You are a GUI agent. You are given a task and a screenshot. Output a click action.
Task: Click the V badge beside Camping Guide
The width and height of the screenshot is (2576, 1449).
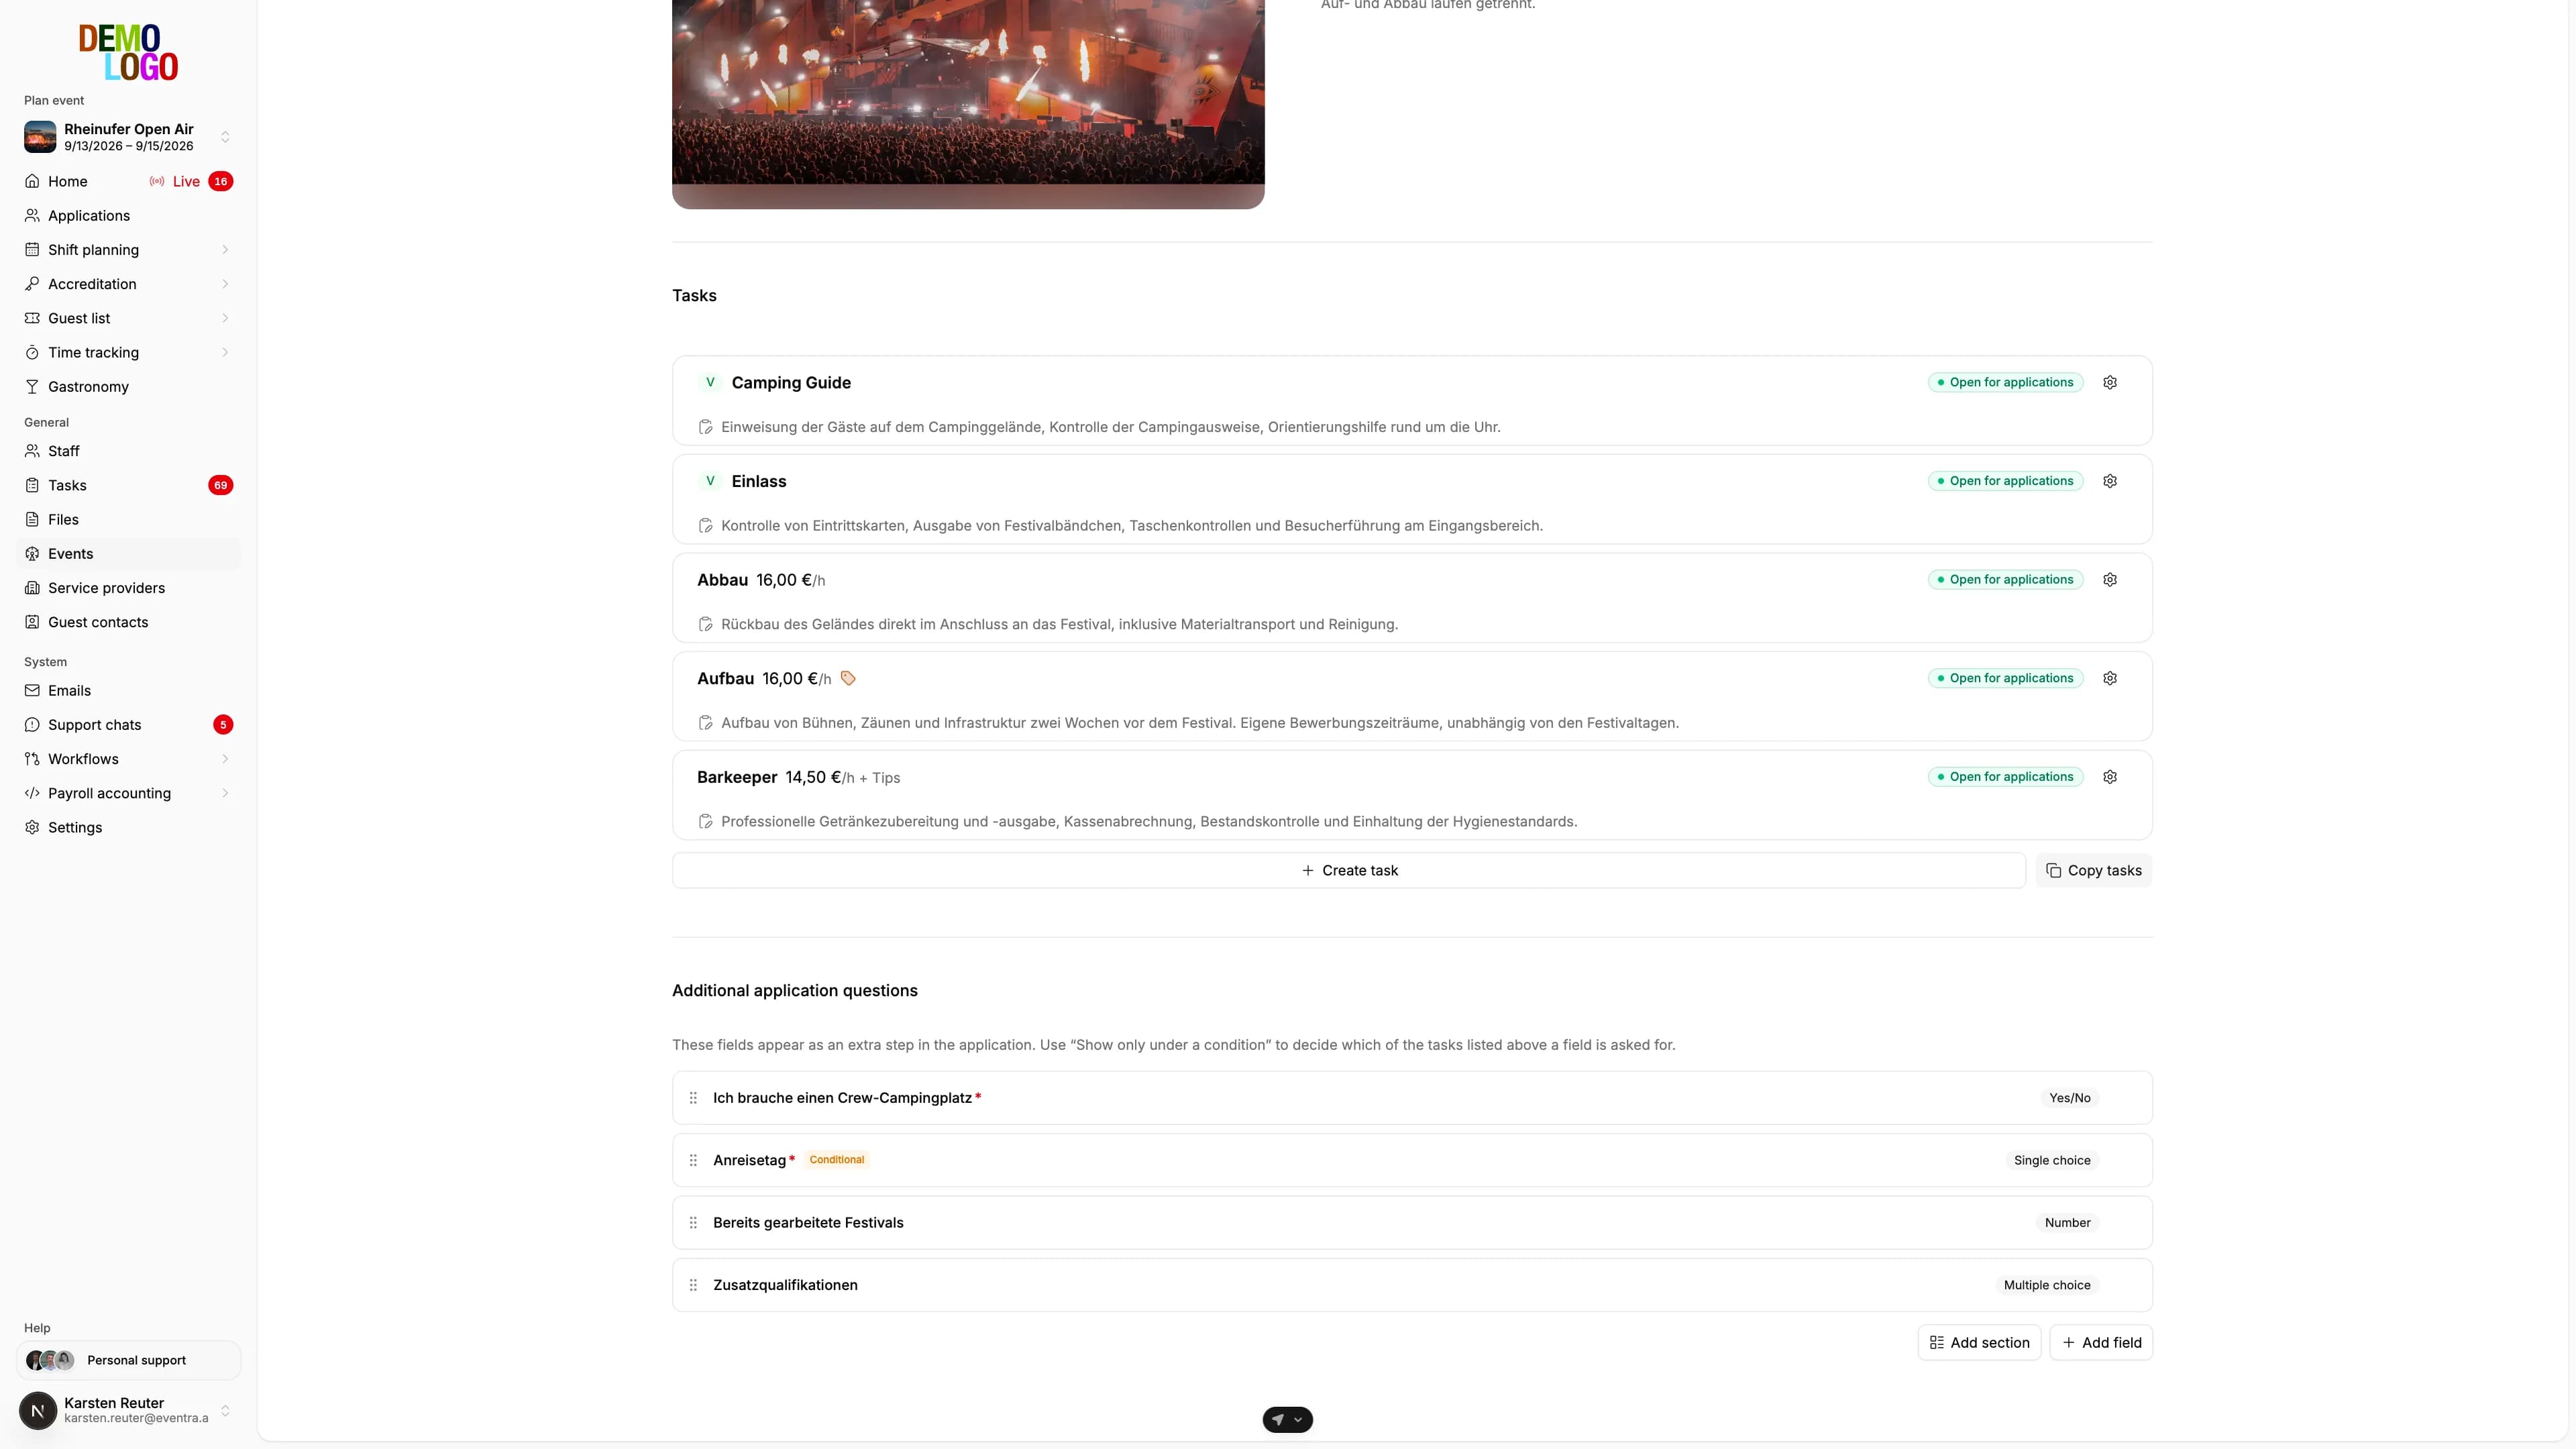point(710,382)
